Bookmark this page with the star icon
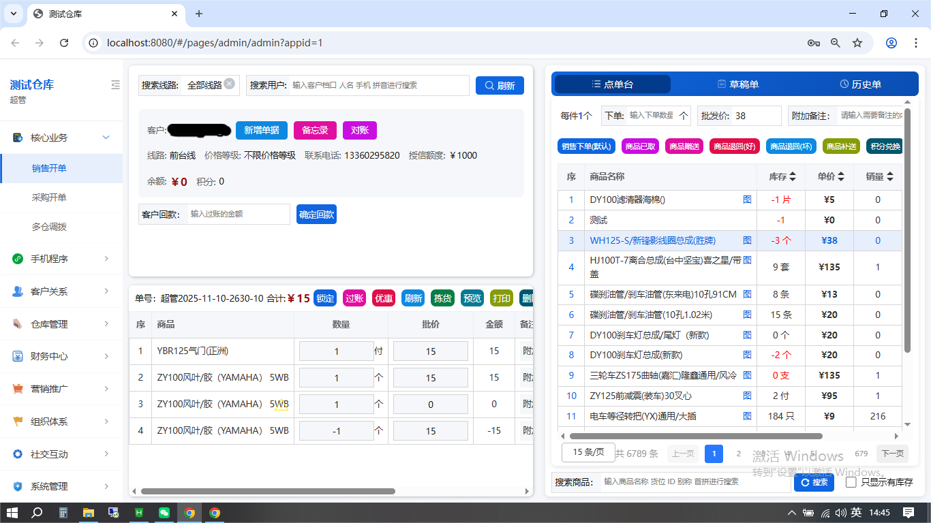 tap(857, 43)
